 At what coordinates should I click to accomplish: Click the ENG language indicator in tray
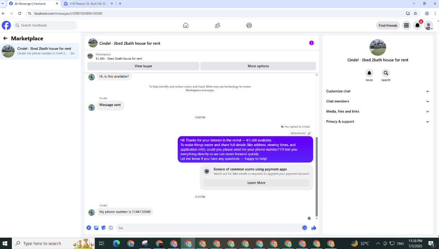(x=400, y=243)
